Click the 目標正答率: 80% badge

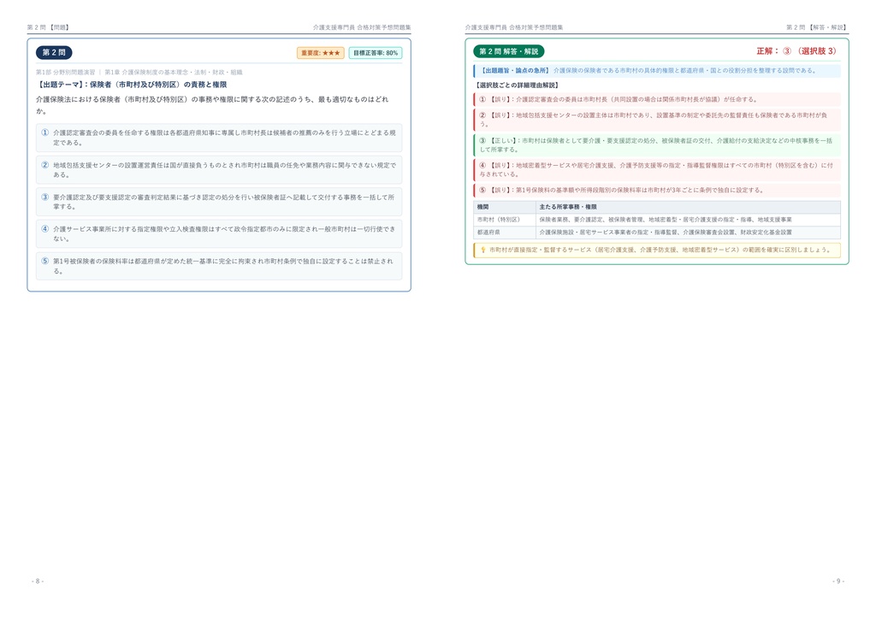click(376, 53)
